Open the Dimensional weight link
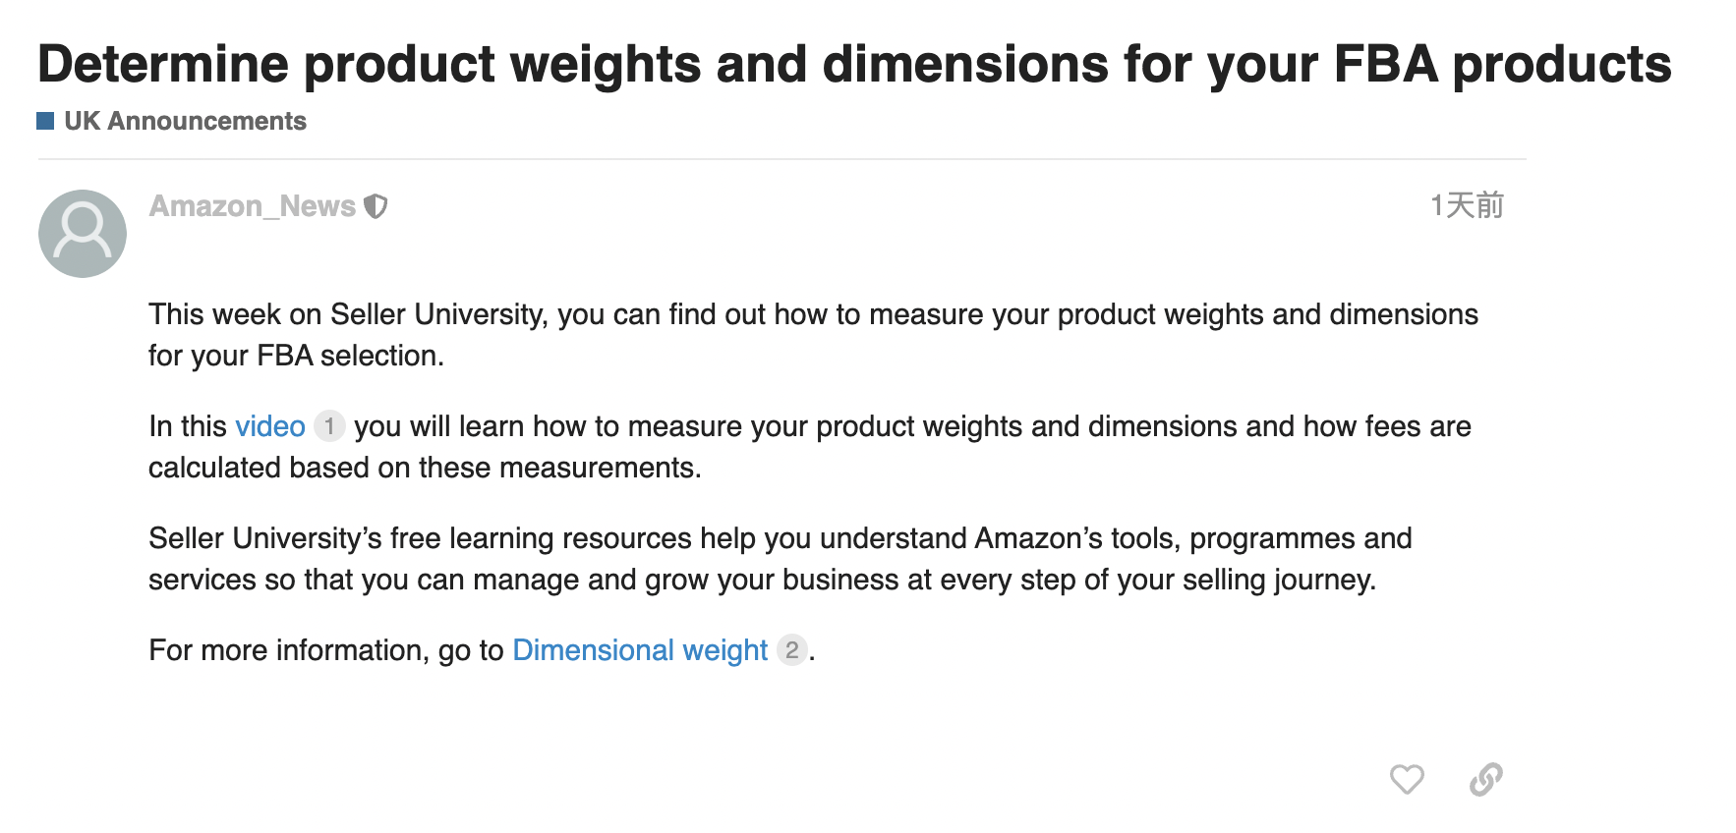The height and width of the screenshot is (833, 1736). (x=640, y=650)
